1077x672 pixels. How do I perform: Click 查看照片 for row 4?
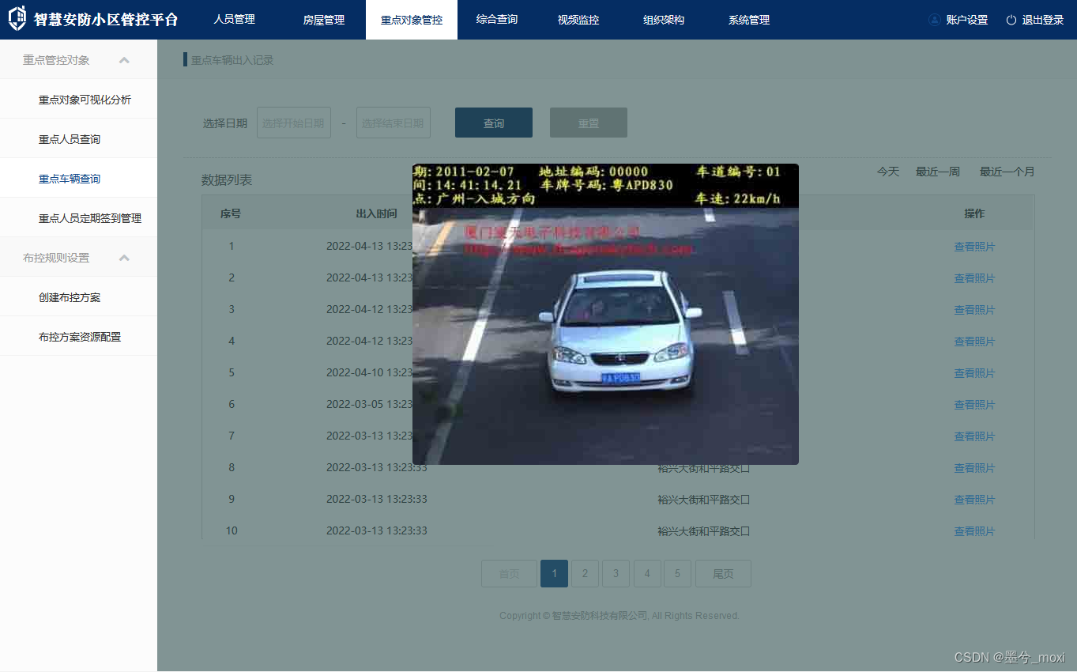[x=974, y=342]
